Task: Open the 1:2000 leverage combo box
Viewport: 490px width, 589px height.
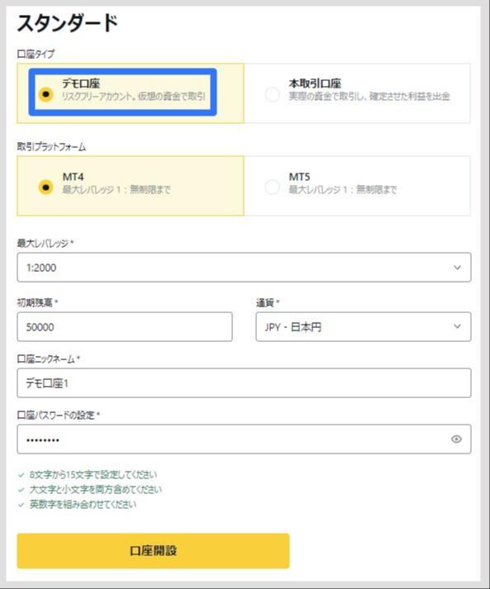Action: 244,268
